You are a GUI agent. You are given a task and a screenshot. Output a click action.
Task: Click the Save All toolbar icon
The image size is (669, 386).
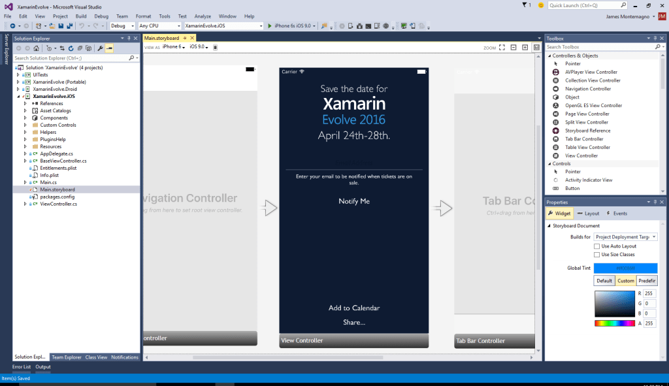pos(69,26)
